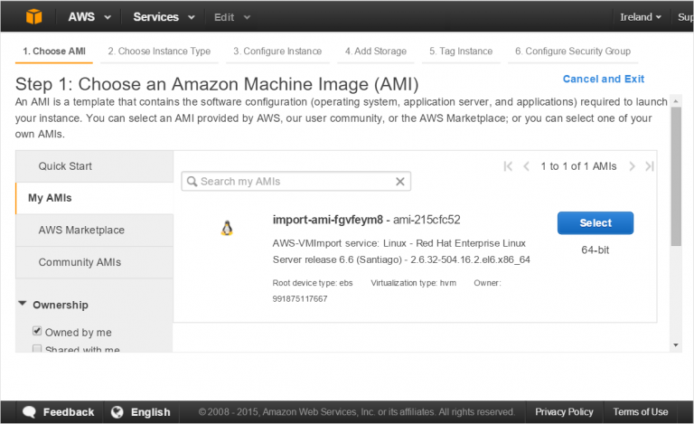Viewport: 694px width, 424px height.
Task: Open the AWS dropdown menu
Action: [89, 17]
